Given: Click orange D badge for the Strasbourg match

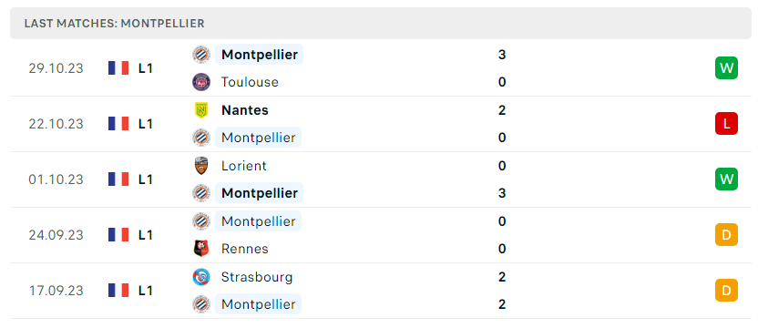Looking at the screenshot, I should click(x=727, y=291).
